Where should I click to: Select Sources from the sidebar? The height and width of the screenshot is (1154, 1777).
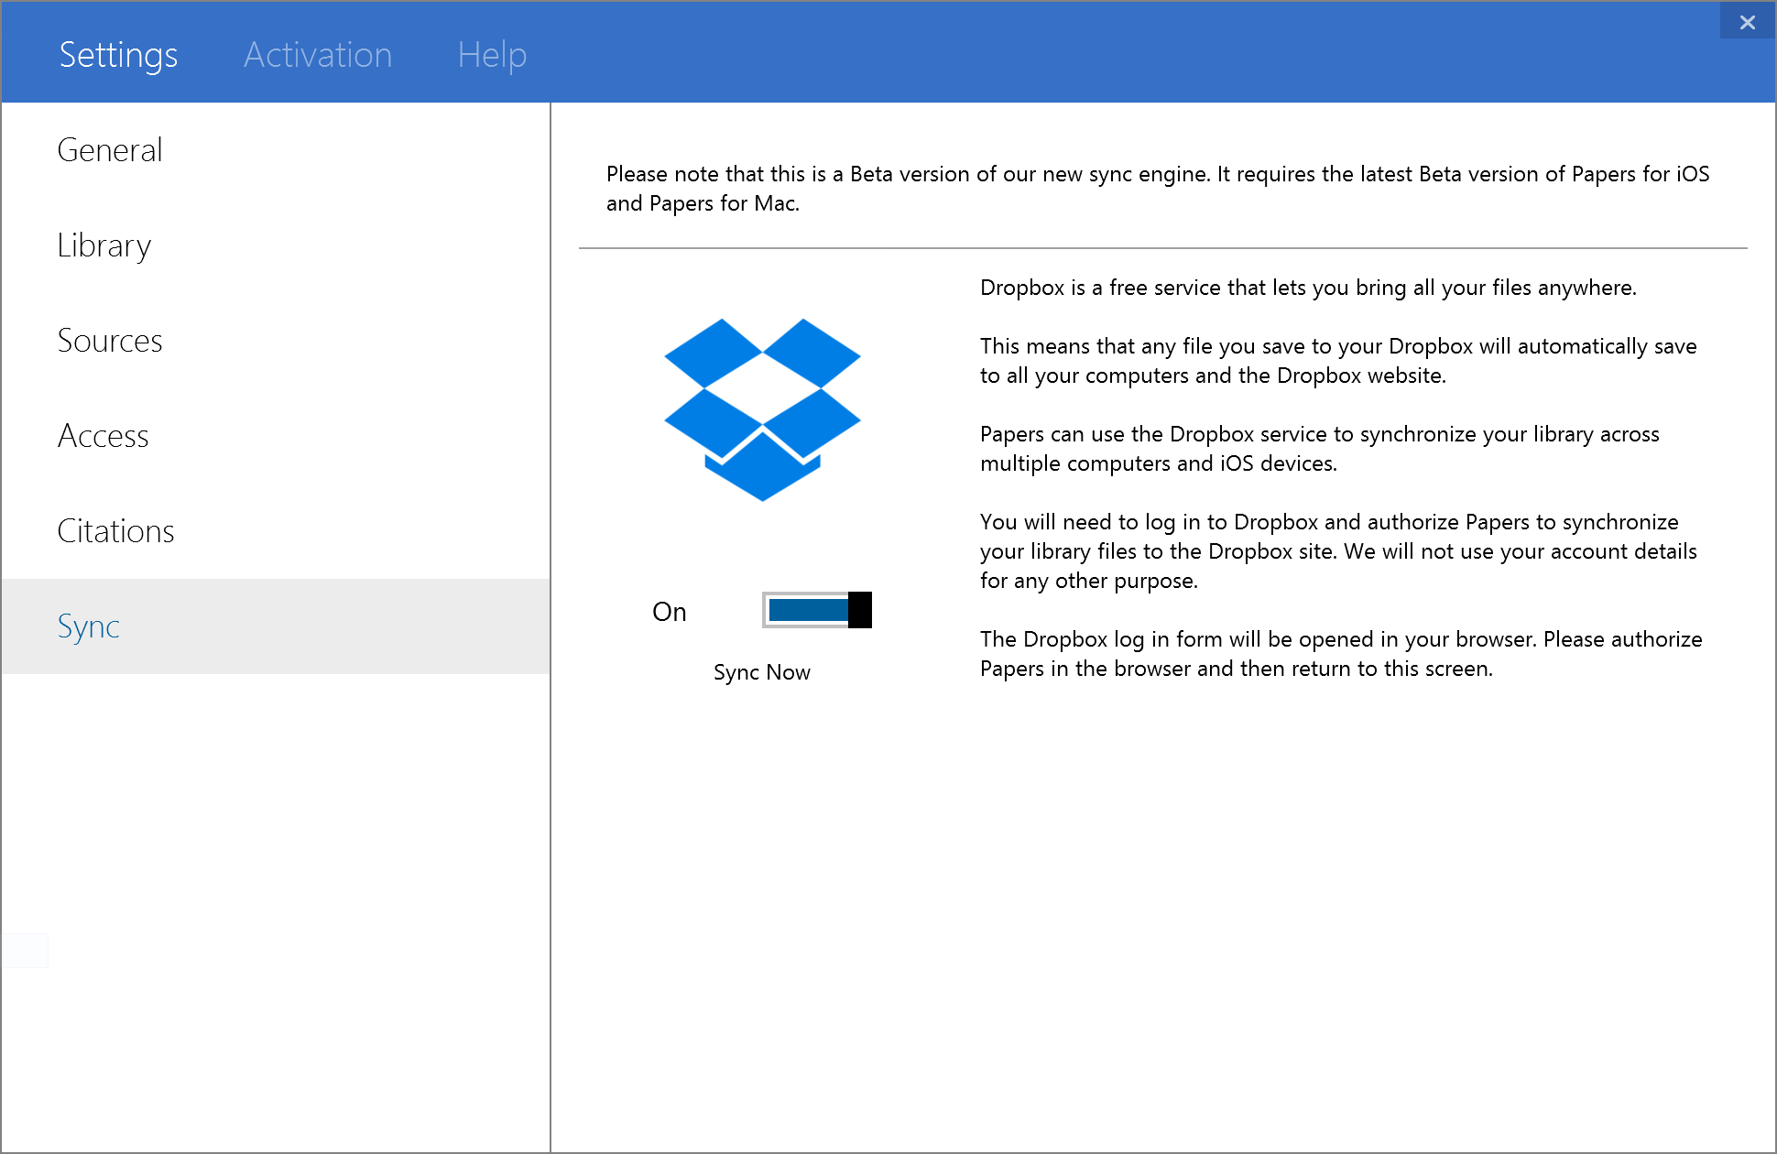[x=110, y=341]
